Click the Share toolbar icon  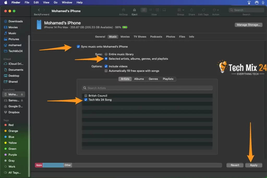tap(192, 10)
